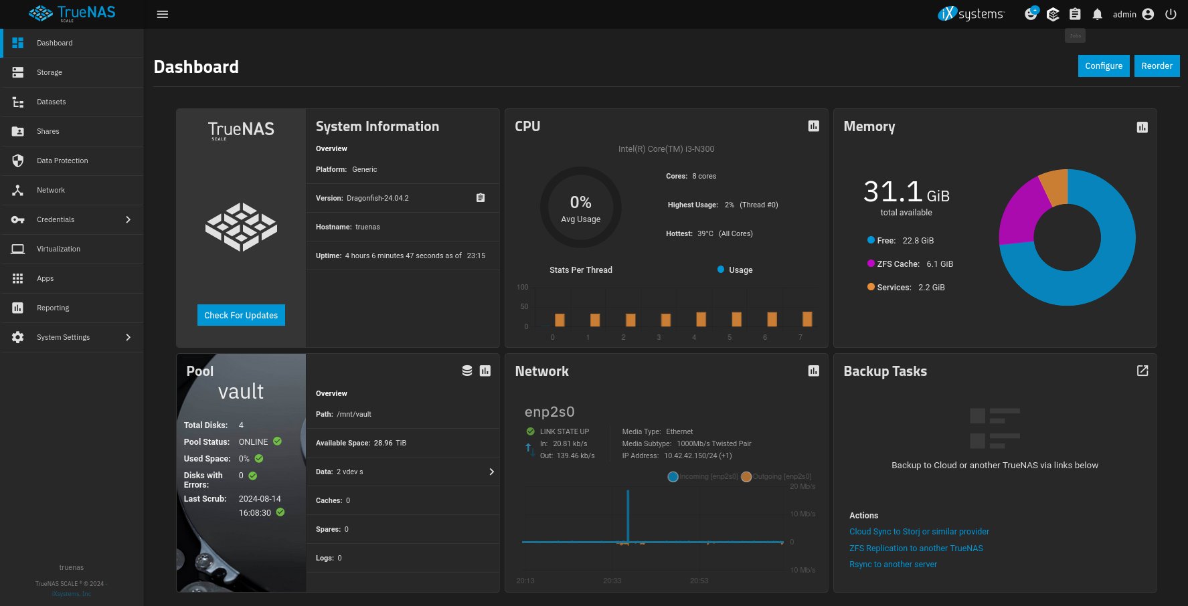This screenshot has width=1188, height=606.
Task: Open ZFS Replication to another TrueNAS link
Action: pyautogui.click(x=916, y=548)
